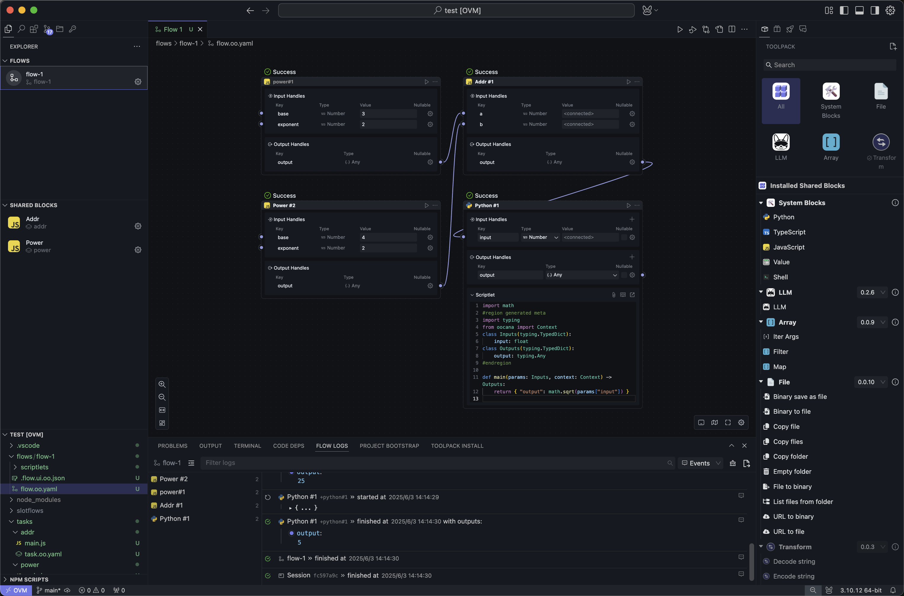Add input handle to Python #1
The width and height of the screenshot is (904, 596).
coord(631,219)
